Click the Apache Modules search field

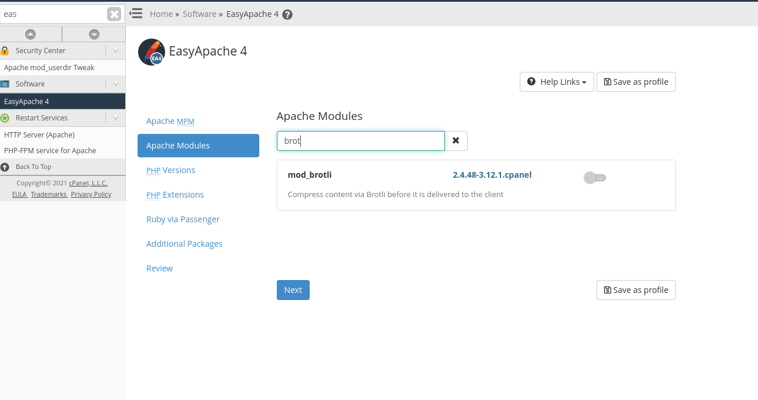coord(361,141)
